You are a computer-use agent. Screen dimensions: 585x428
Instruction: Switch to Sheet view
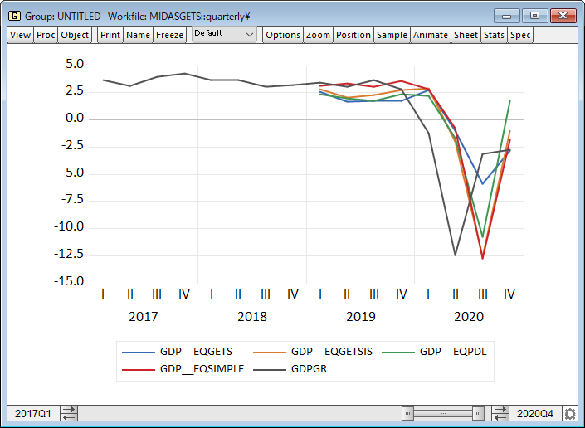pyautogui.click(x=466, y=35)
